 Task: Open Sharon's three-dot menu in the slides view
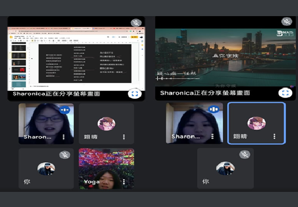(x=64, y=137)
